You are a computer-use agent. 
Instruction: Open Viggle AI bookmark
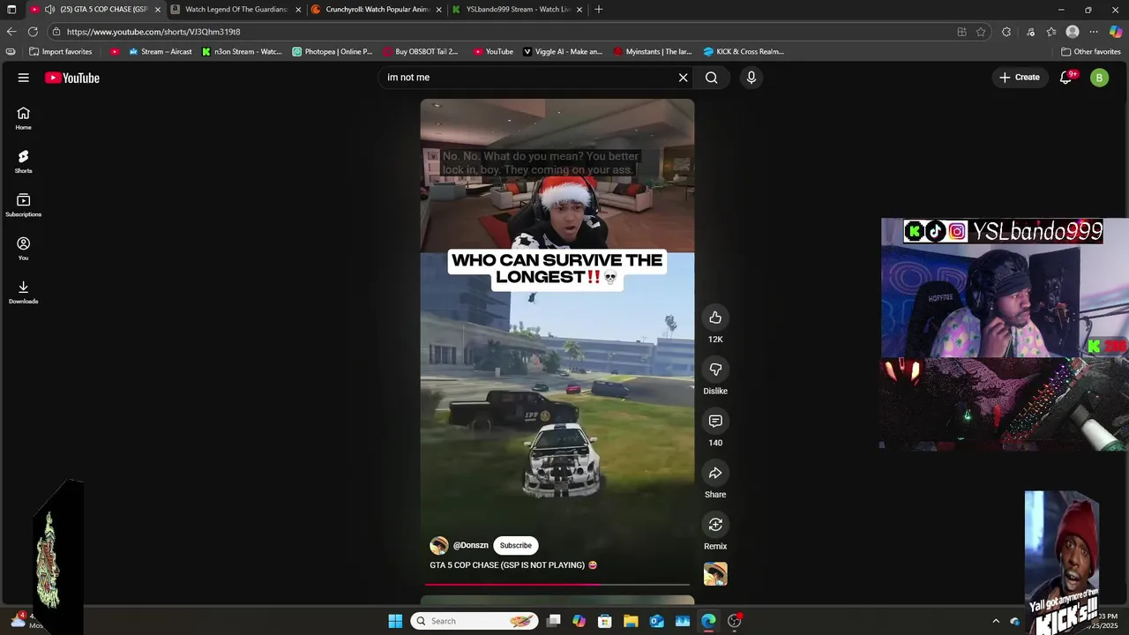tap(563, 51)
